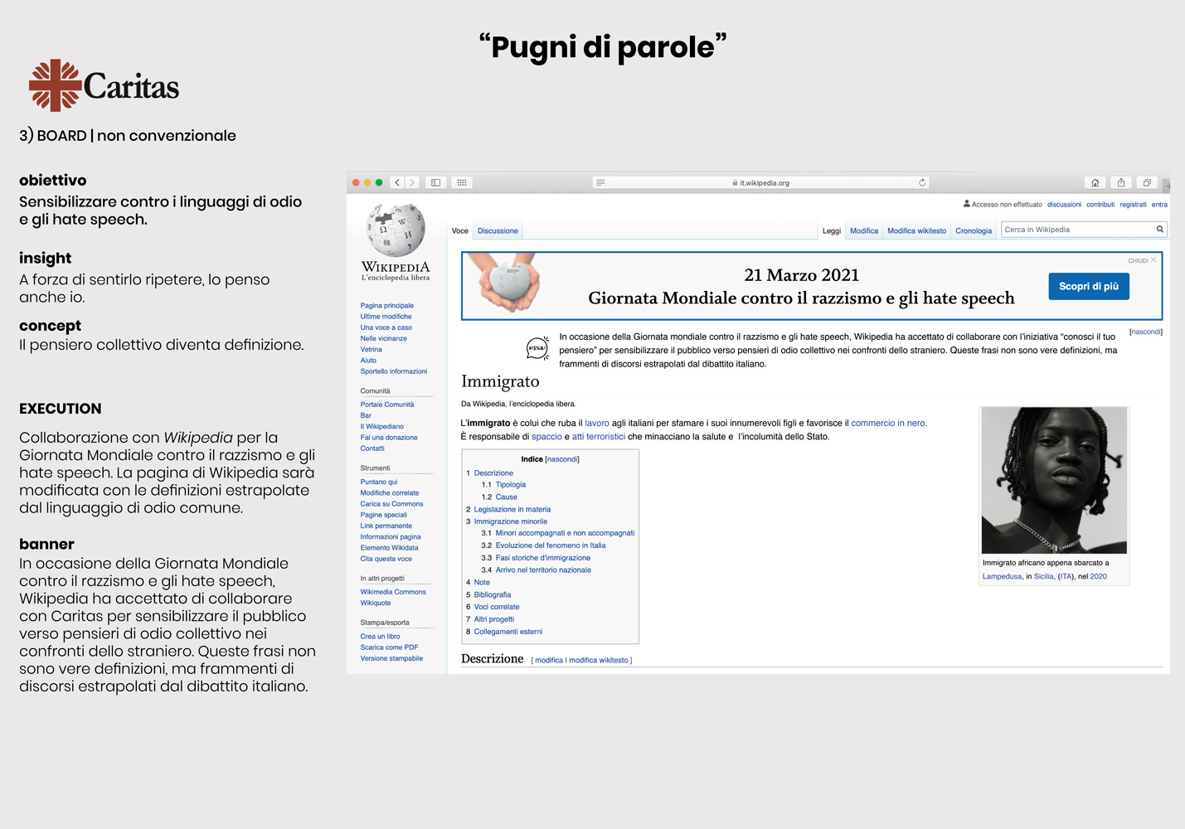1185x829 pixels.
Task: Click Scarica come PDF
Action: (389, 647)
